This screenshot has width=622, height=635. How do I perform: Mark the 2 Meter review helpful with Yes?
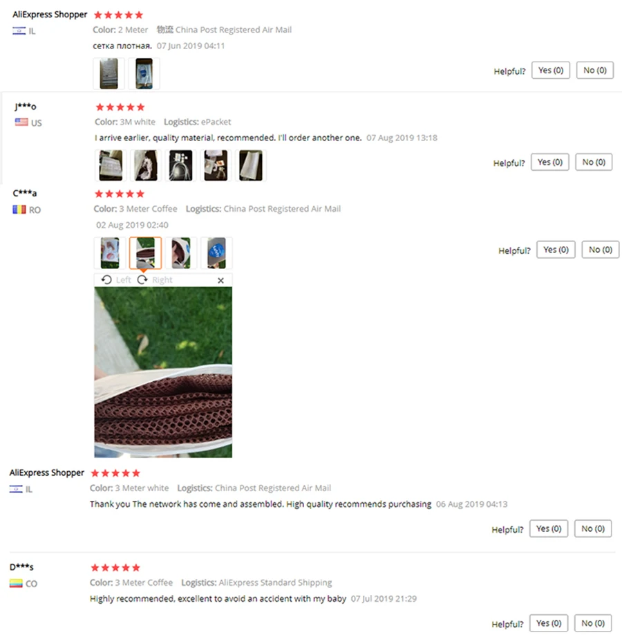[550, 70]
